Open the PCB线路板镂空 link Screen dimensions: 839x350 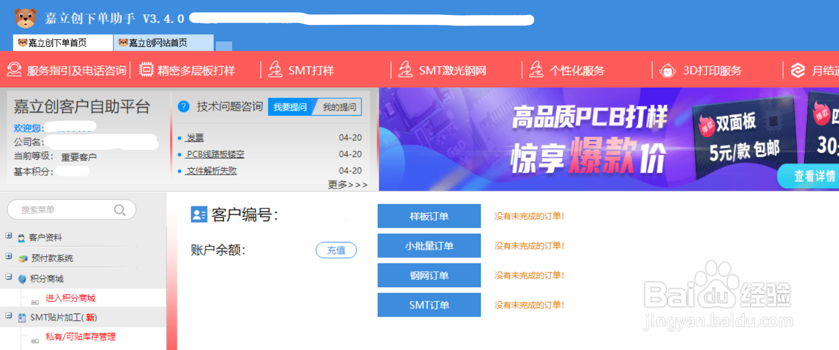pos(215,154)
